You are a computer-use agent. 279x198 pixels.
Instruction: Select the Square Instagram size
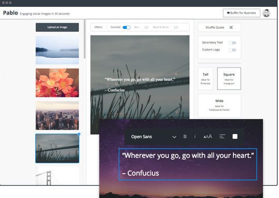(x=229, y=78)
